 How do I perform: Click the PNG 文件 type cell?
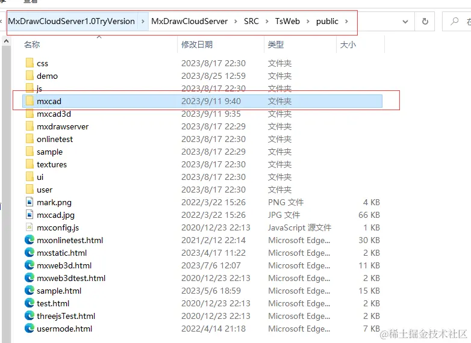click(x=285, y=202)
